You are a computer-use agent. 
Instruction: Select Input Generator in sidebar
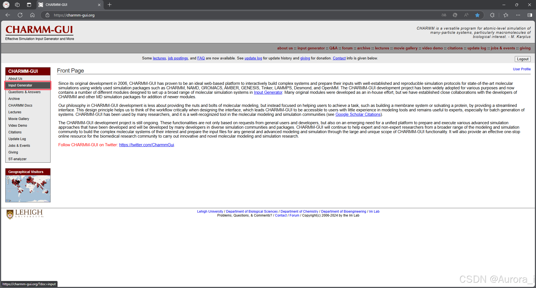pos(28,85)
